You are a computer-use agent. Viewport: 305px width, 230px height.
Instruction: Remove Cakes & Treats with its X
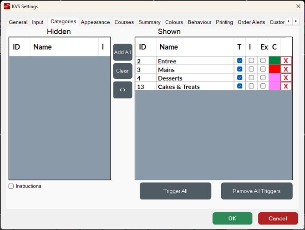pos(286,86)
